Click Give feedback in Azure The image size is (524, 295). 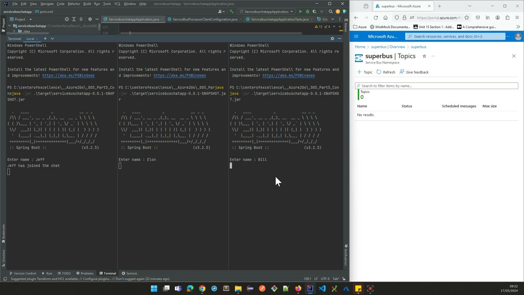click(414, 72)
